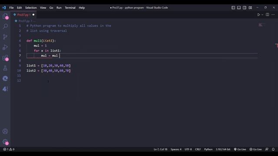Open the Search view in activity bar
Image resolution: width=278 pixels, height=156 pixels.
5,26
